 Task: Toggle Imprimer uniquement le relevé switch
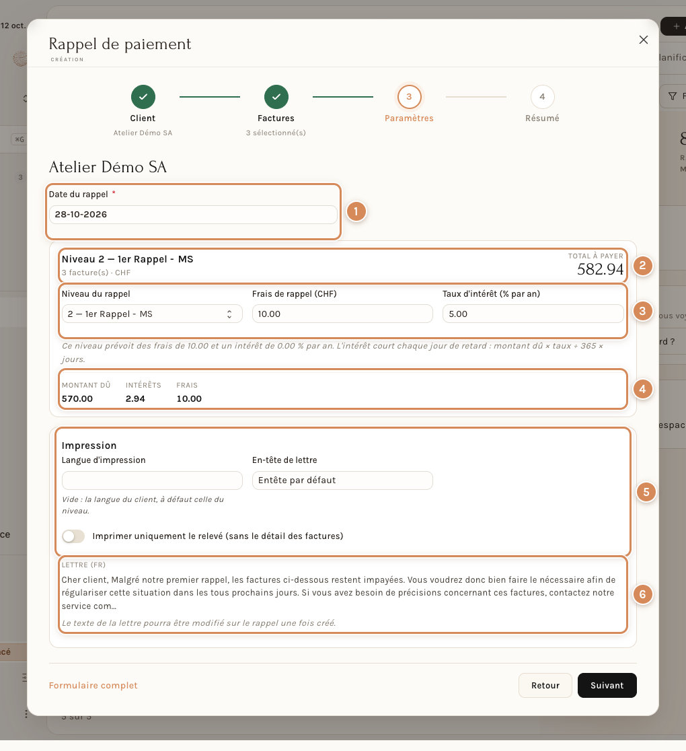[x=73, y=536]
